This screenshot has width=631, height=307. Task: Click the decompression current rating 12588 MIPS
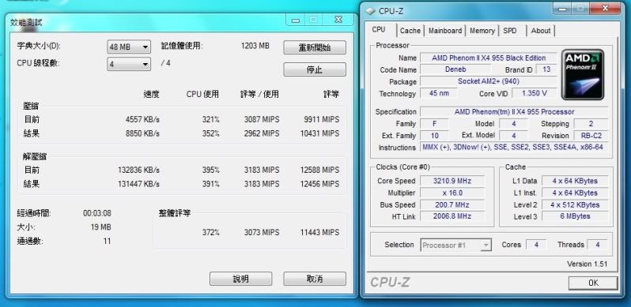[x=319, y=170]
